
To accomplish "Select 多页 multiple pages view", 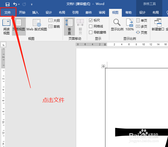I will click(x=142, y=26).
